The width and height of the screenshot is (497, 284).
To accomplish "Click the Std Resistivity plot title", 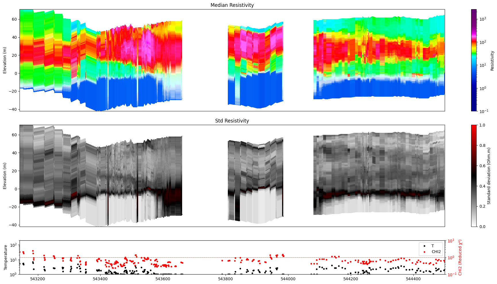I will click(232, 121).
